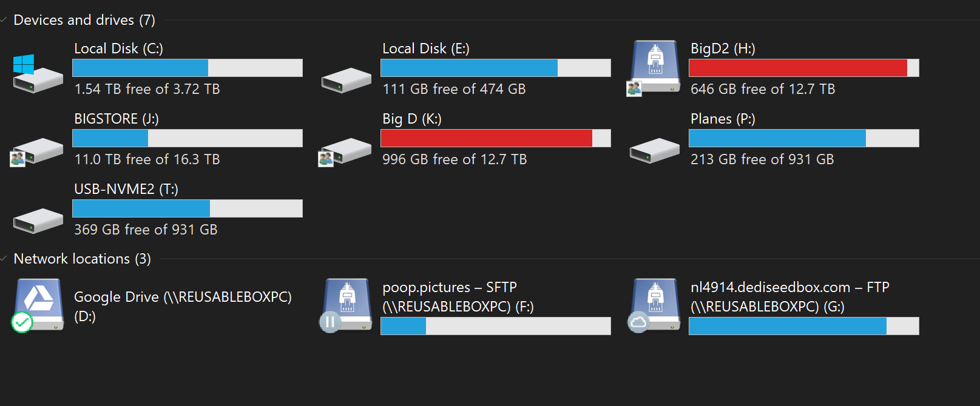The image size is (980, 406).
Task: Click the Google Drive (\\REUSABLEBOXPC) name text
Action: point(183,297)
